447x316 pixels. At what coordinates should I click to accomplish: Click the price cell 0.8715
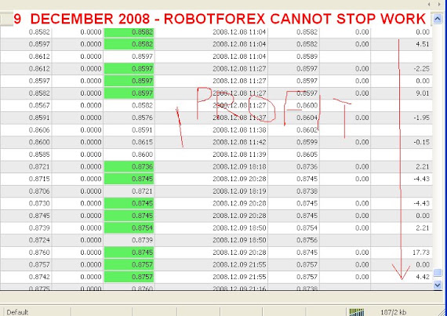[39, 179]
